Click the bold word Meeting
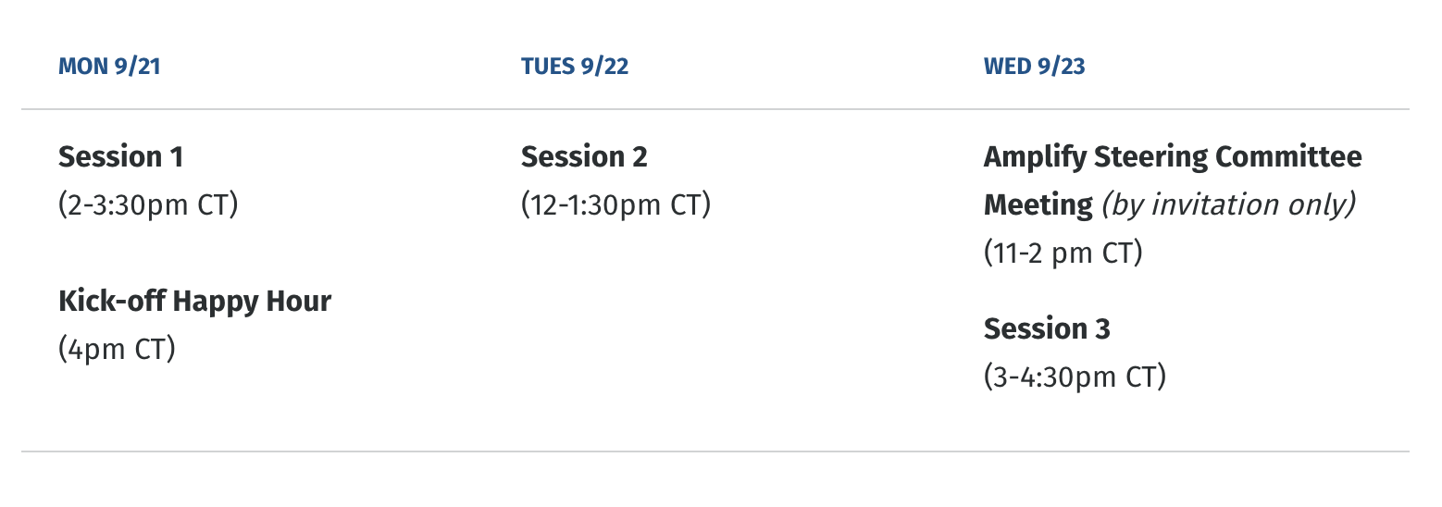This screenshot has width=1442, height=507. (x=1038, y=204)
